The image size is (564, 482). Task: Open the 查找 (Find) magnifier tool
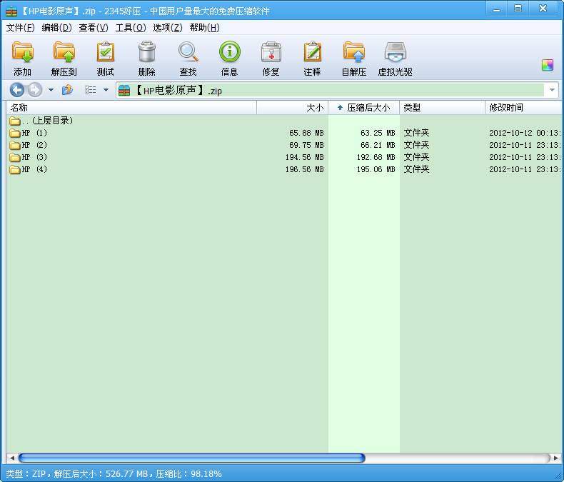click(188, 53)
